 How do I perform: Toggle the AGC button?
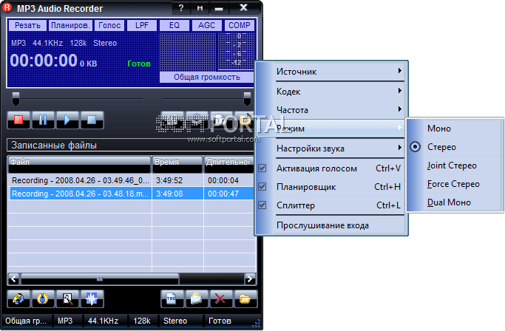[206, 25]
